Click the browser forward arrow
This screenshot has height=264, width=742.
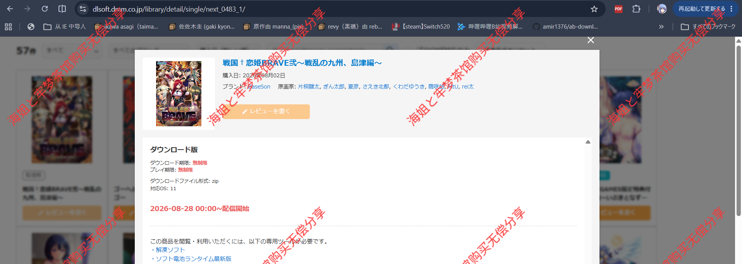click(x=27, y=9)
